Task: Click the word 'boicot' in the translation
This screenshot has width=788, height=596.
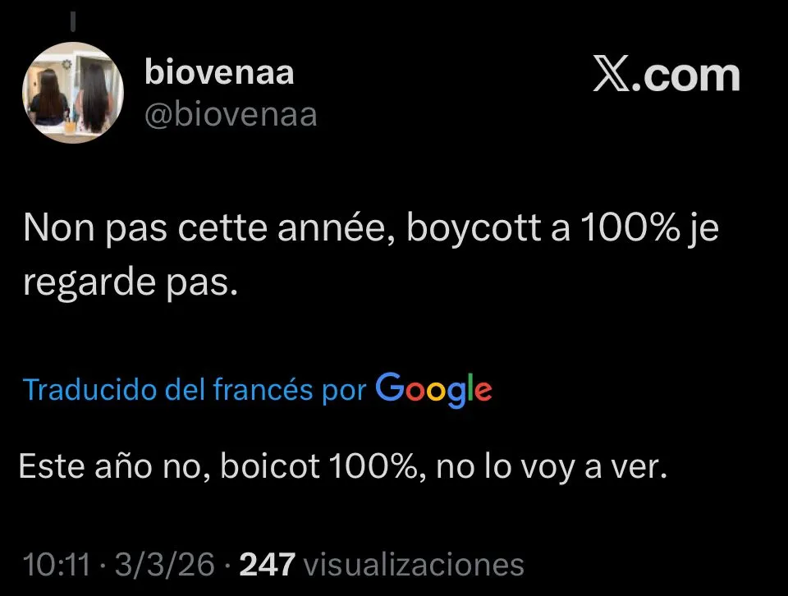Action: [270, 465]
